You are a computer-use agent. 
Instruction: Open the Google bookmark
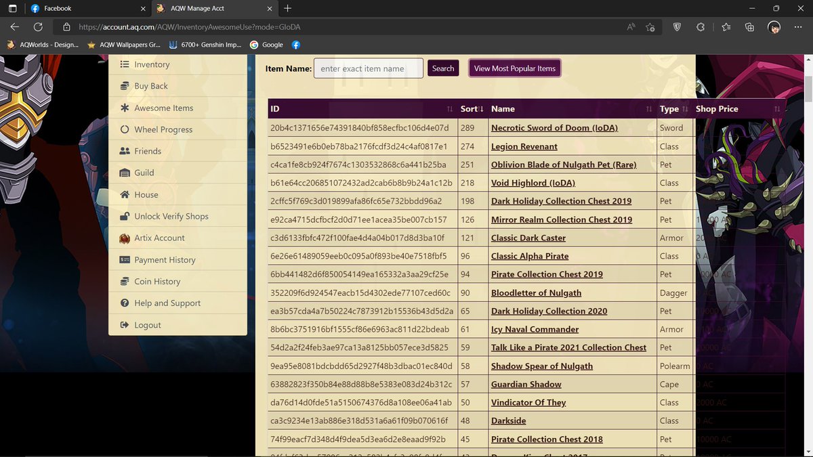(x=266, y=45)
